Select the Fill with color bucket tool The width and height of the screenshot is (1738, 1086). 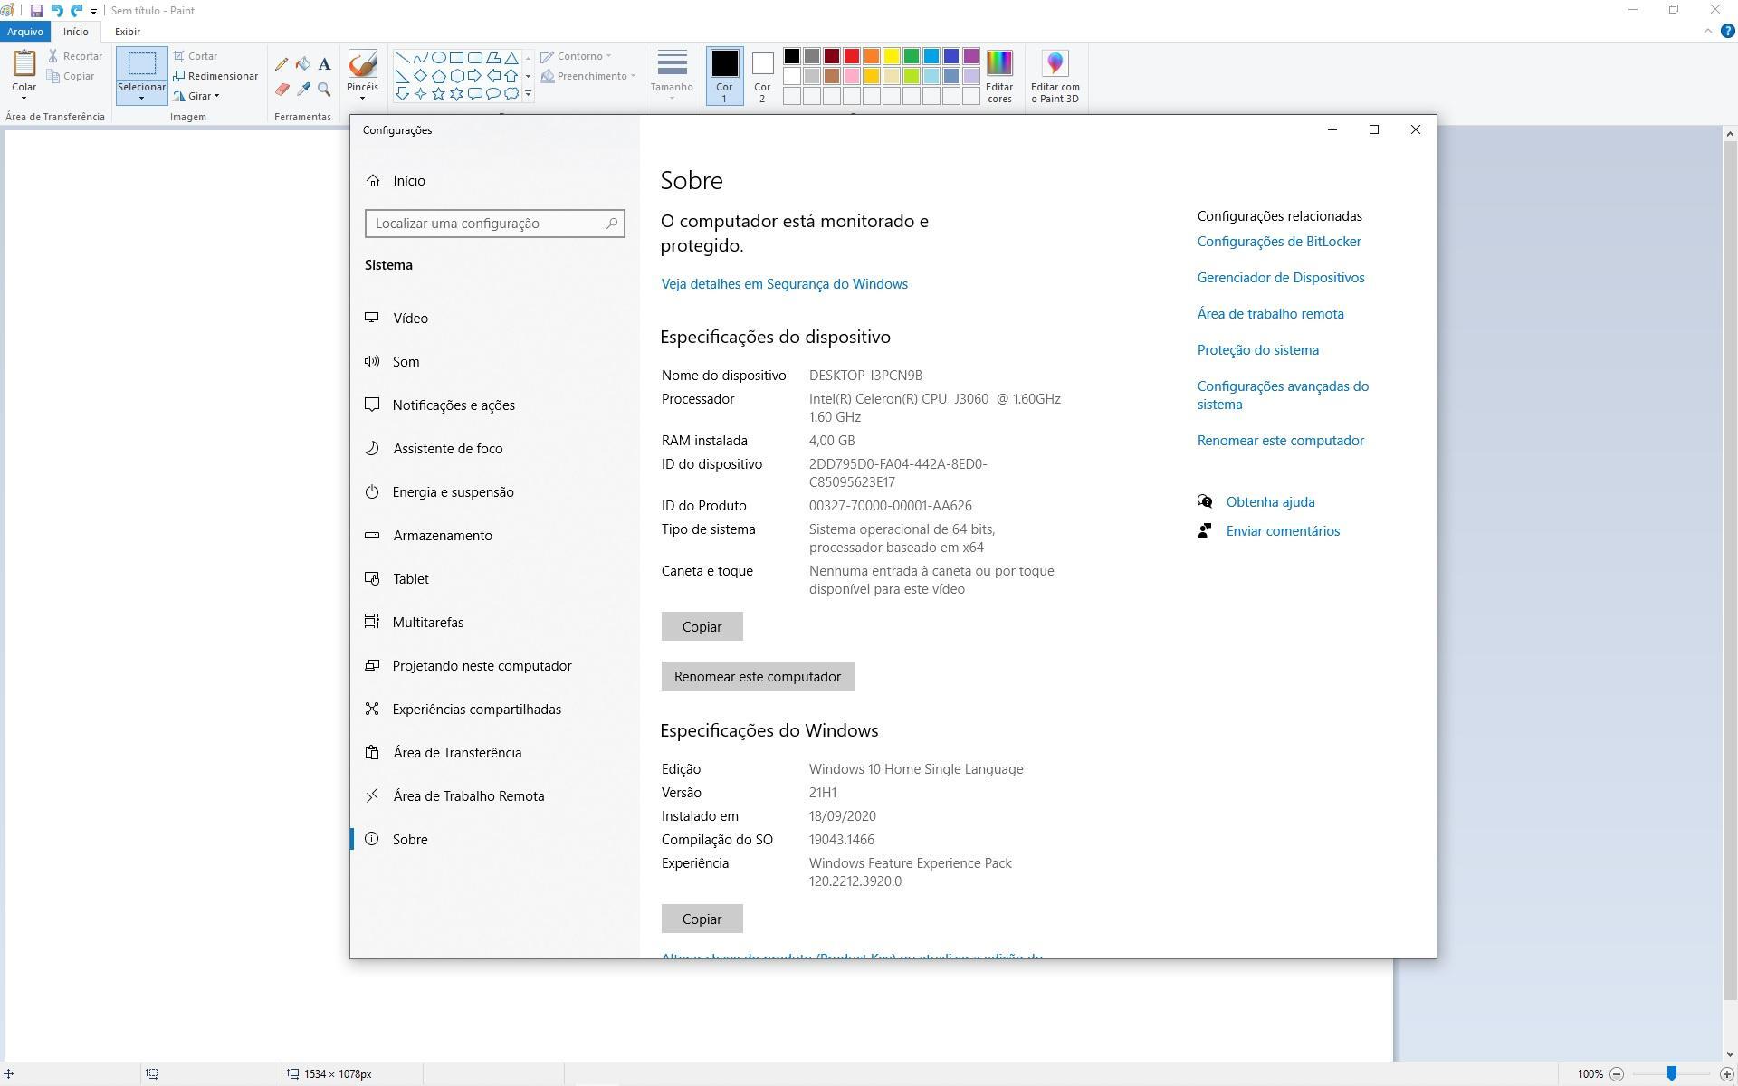click(303, 64)
